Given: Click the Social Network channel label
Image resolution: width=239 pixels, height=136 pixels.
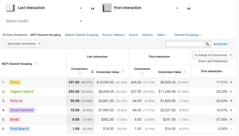Looking at the screenshot, I should tap(22, 110).
